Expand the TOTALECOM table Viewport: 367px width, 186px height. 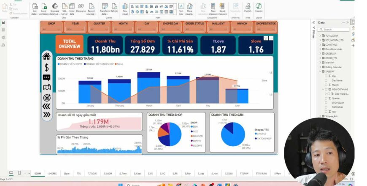tap(320, 36)
